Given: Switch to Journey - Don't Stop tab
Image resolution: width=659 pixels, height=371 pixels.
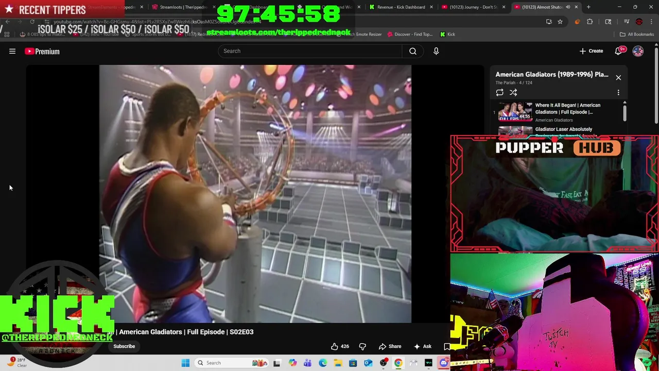Looking at the screenshot, I should [x=473, y=7].
